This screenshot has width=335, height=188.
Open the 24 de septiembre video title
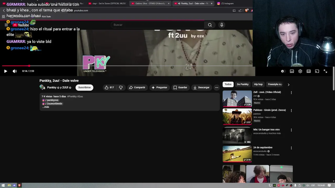click(x=263, y=148)
